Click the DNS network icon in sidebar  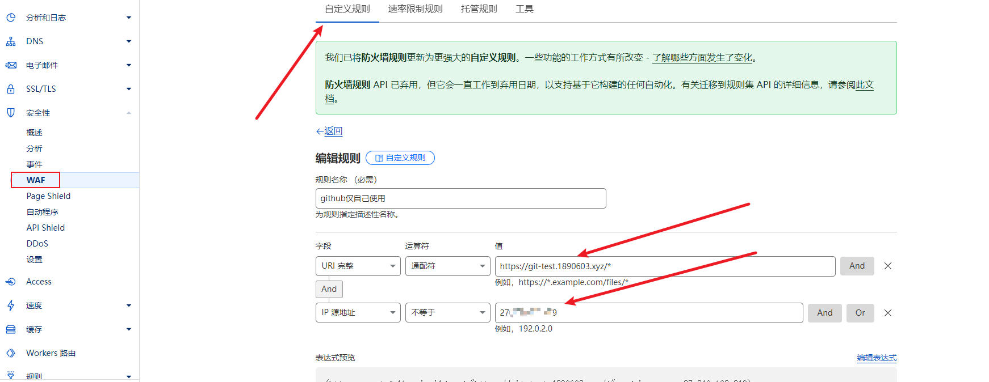[x=11, y=41]
